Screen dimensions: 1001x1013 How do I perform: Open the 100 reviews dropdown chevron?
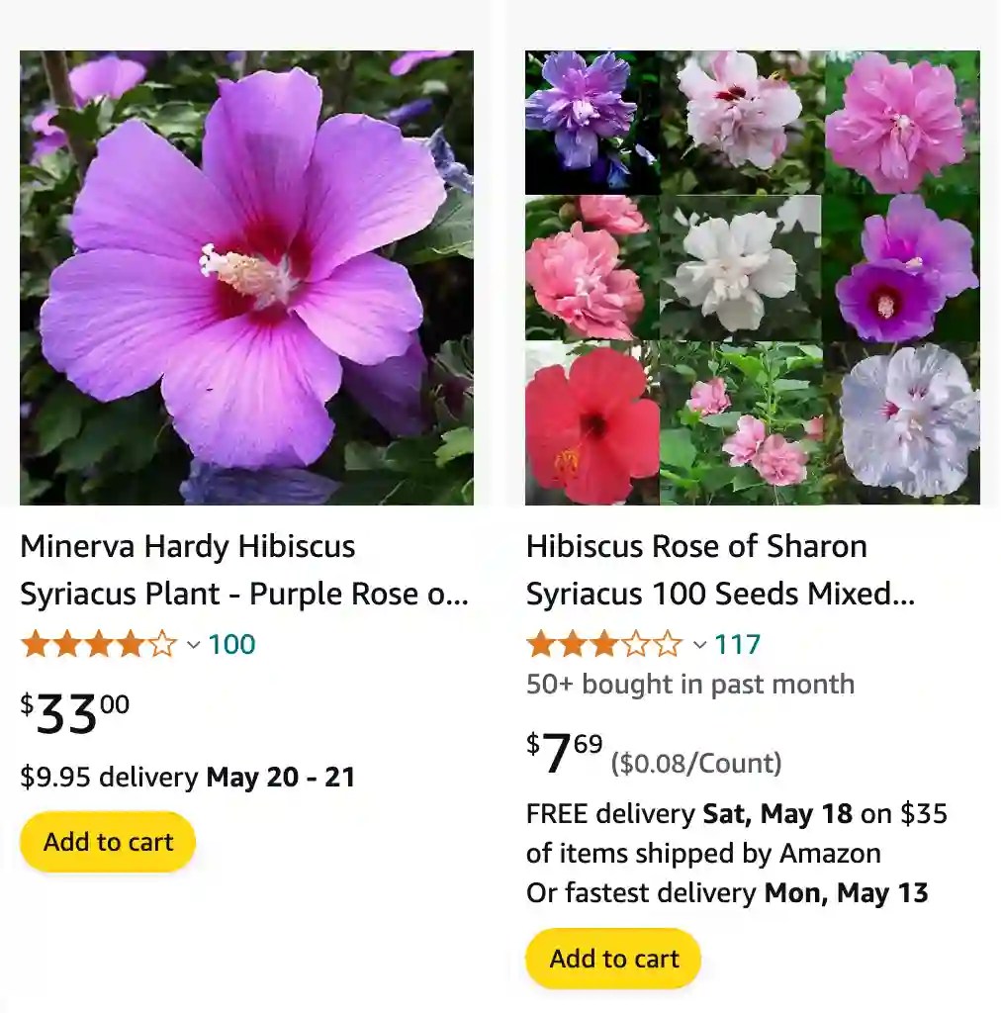click(195, 645)
